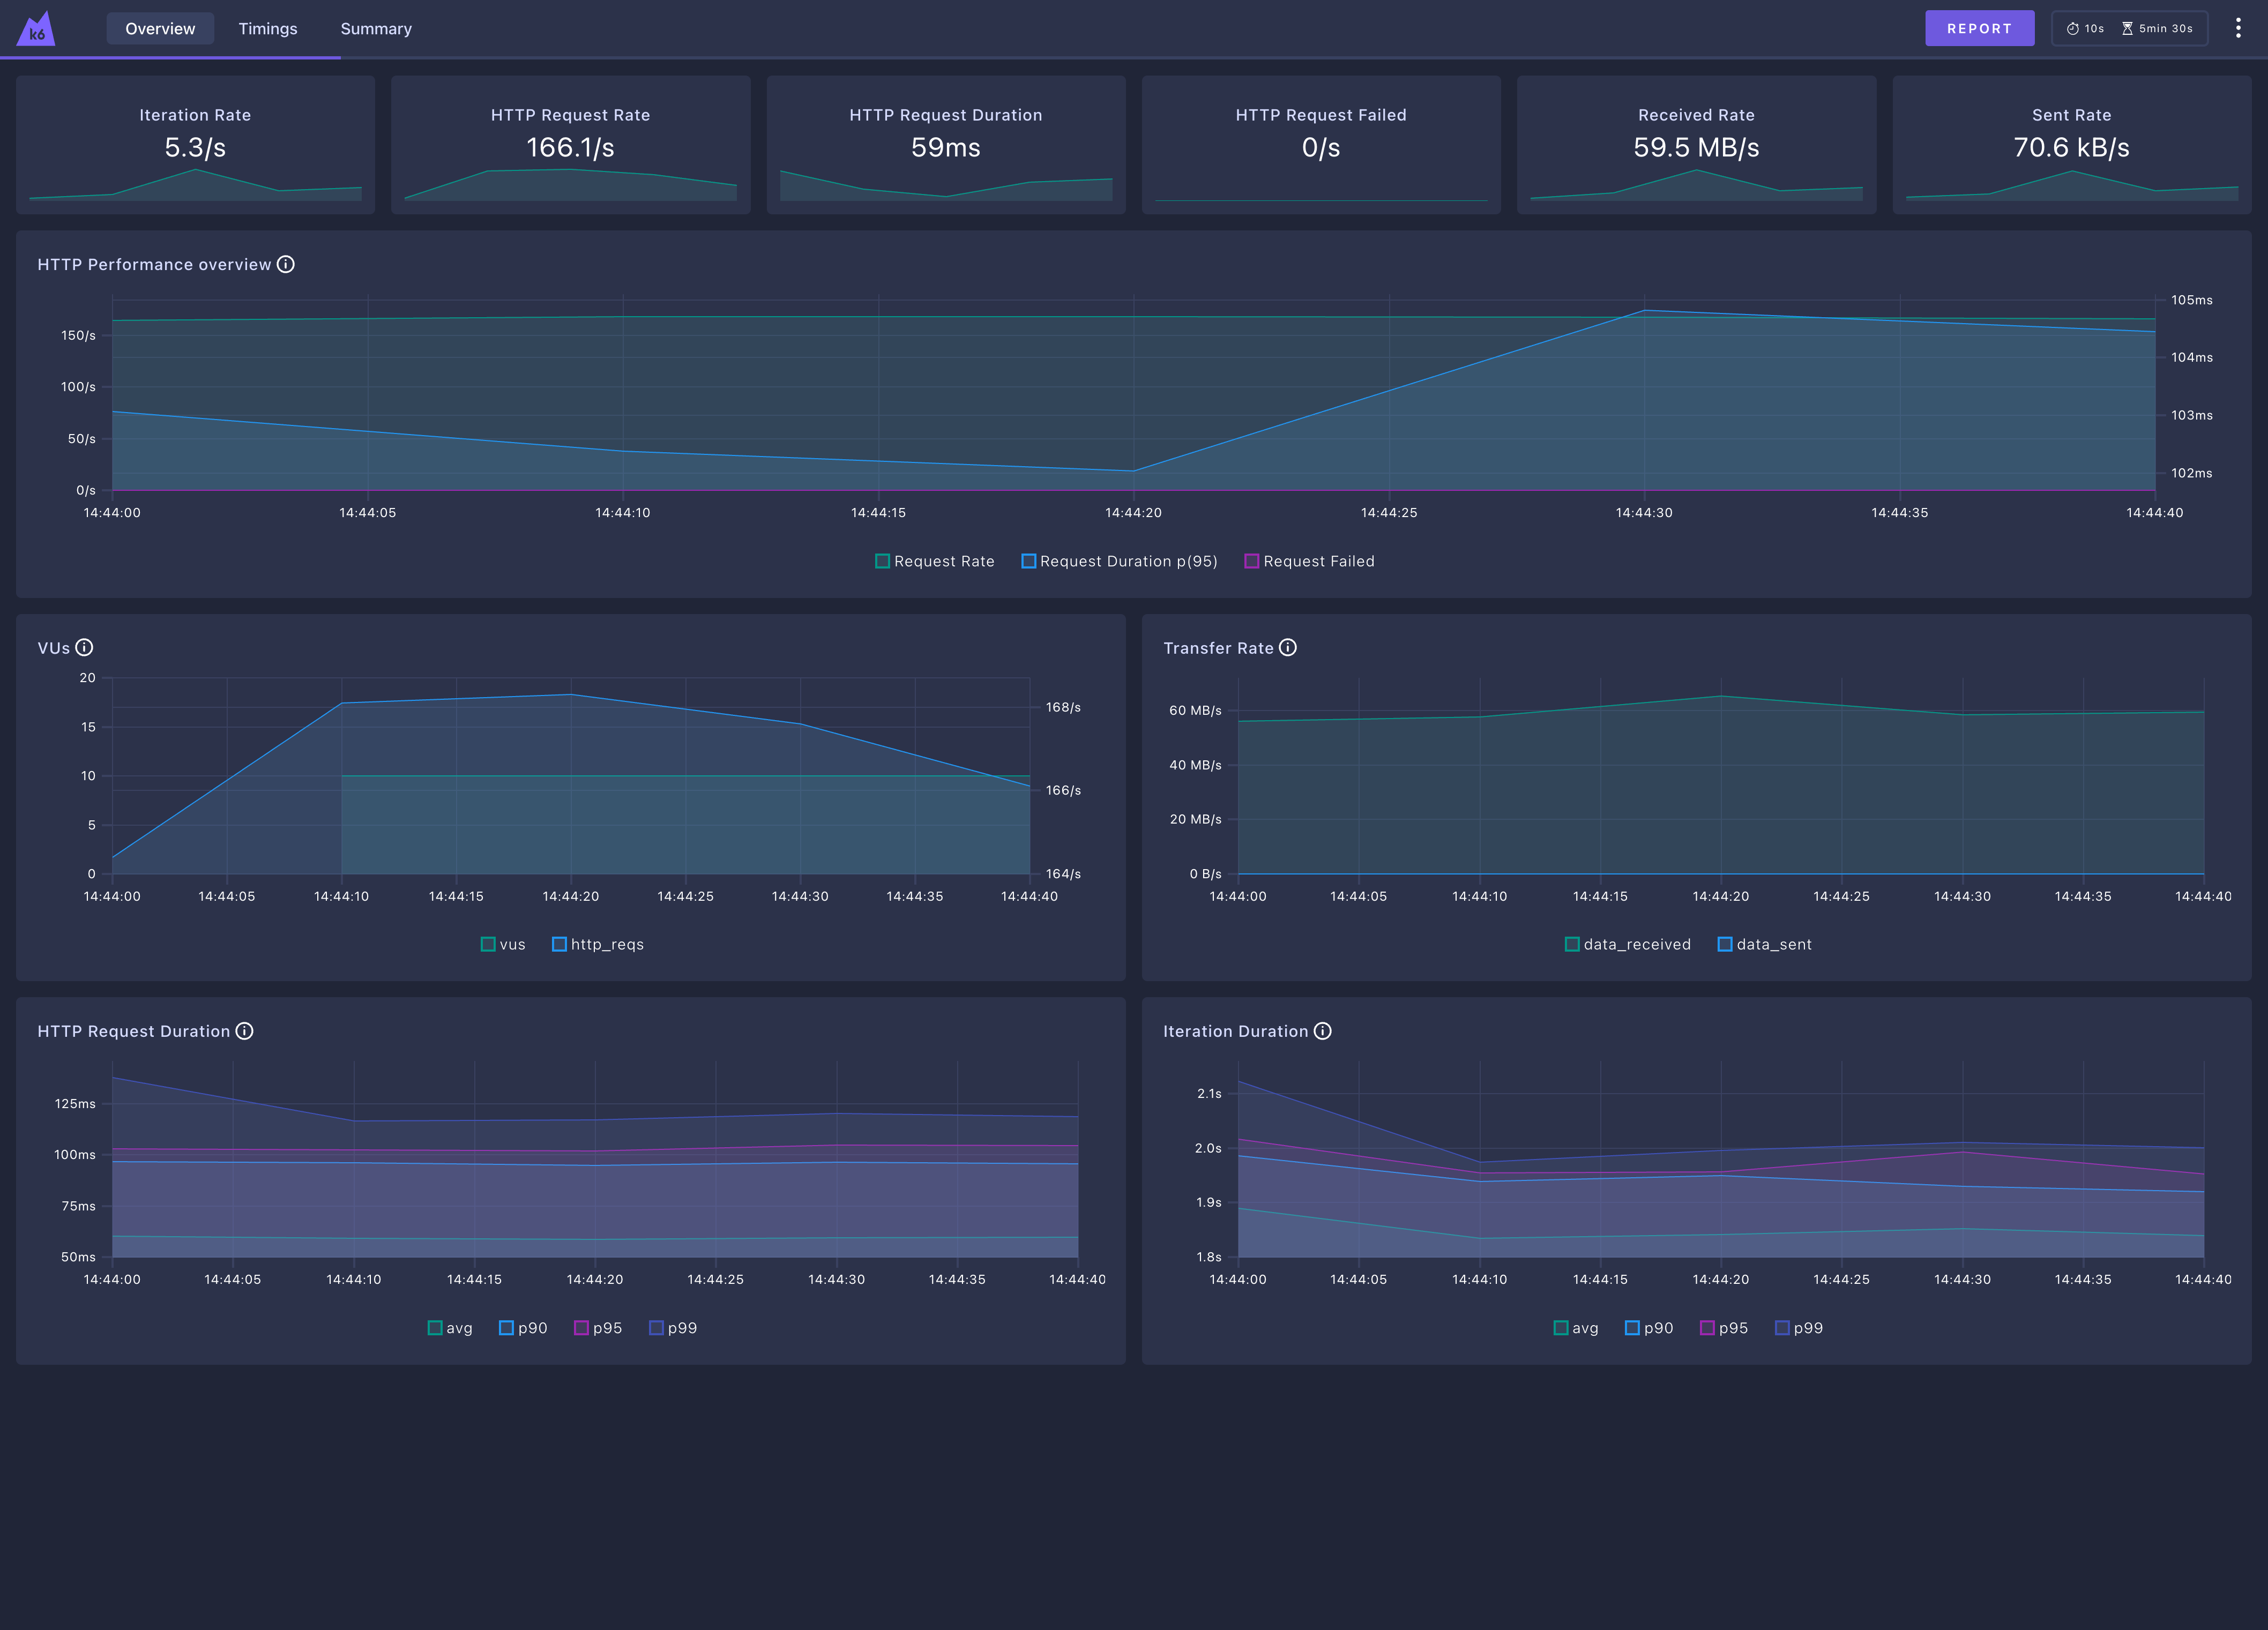Click the hourglass icon beside 5min 30s

click(2129, 28)
